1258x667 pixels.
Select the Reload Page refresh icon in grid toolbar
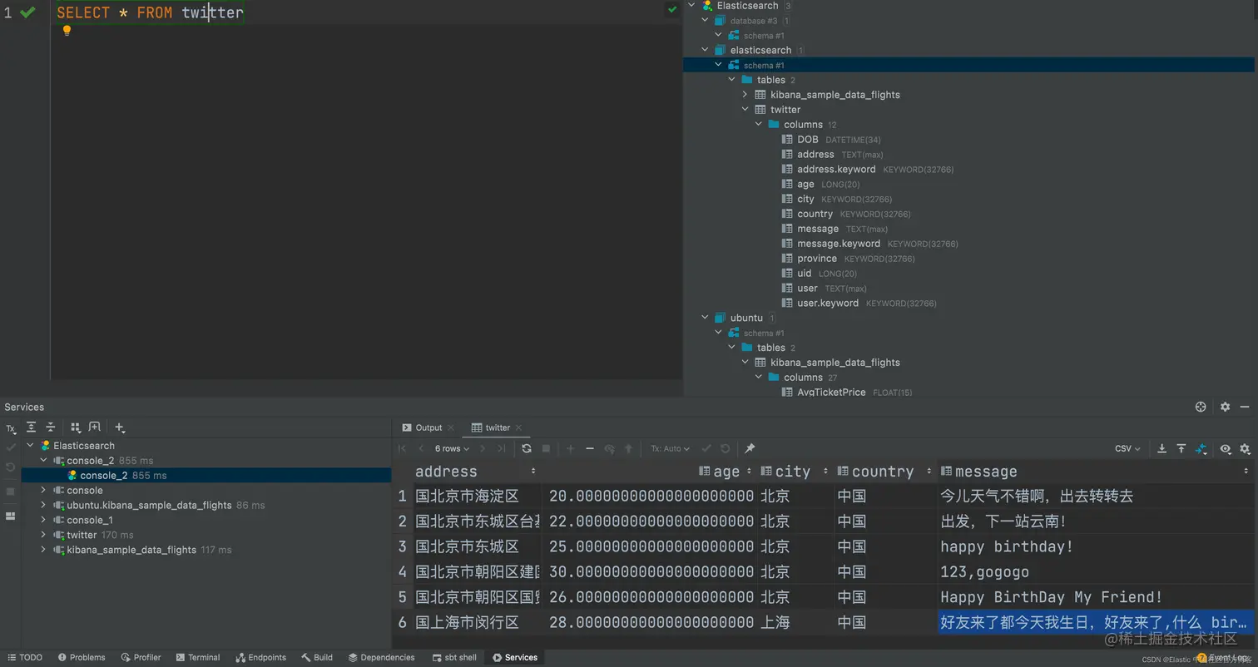pyautogui.click(x=527, y=448)
